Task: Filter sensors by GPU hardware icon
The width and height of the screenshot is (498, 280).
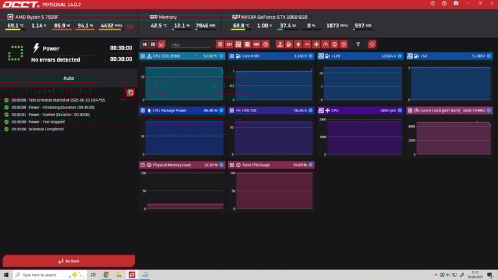Action: [x=230, y=45]
